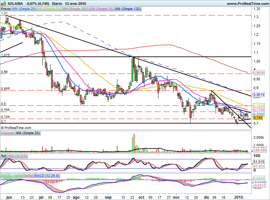Open the MACD (12 26 9) label
This screenshot has width=270, height=200.
click(46, 175)
